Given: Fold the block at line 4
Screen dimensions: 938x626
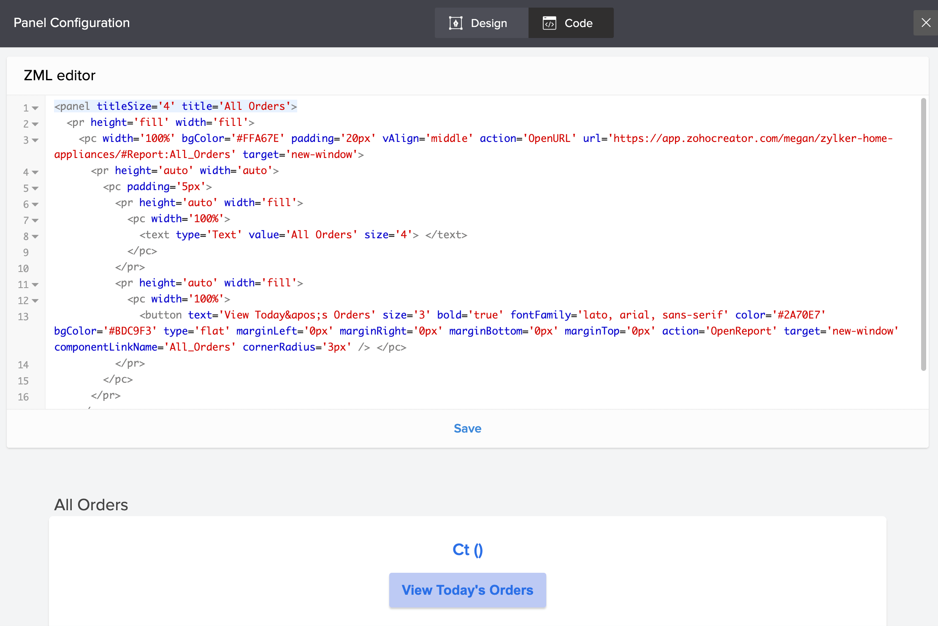Looking at the screenshot, I should click(x=35, y=172).
